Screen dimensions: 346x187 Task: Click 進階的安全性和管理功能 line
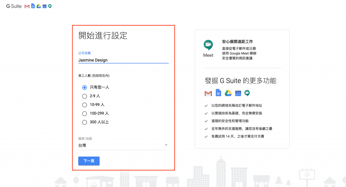click(x=230, y=121)
